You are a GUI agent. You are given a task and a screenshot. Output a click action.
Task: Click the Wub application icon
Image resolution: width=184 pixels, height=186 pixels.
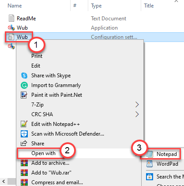click(11, 28)
